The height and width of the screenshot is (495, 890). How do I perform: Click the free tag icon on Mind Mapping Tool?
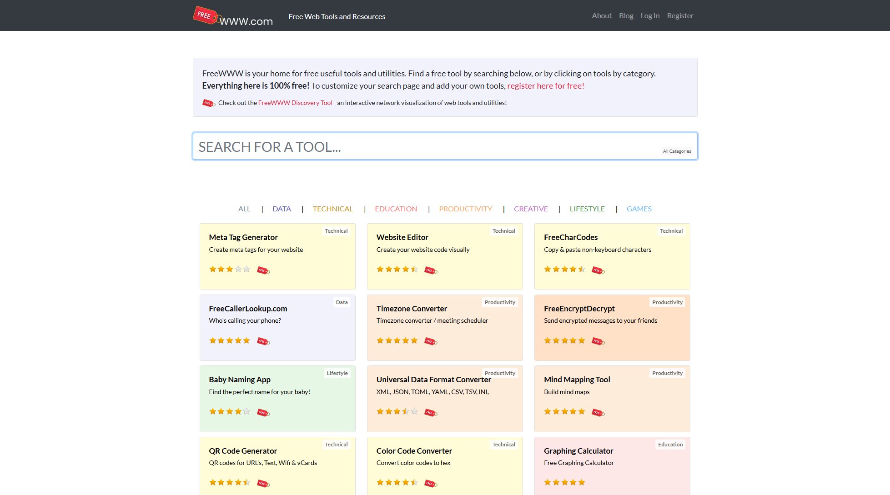(x=598, y=413)
